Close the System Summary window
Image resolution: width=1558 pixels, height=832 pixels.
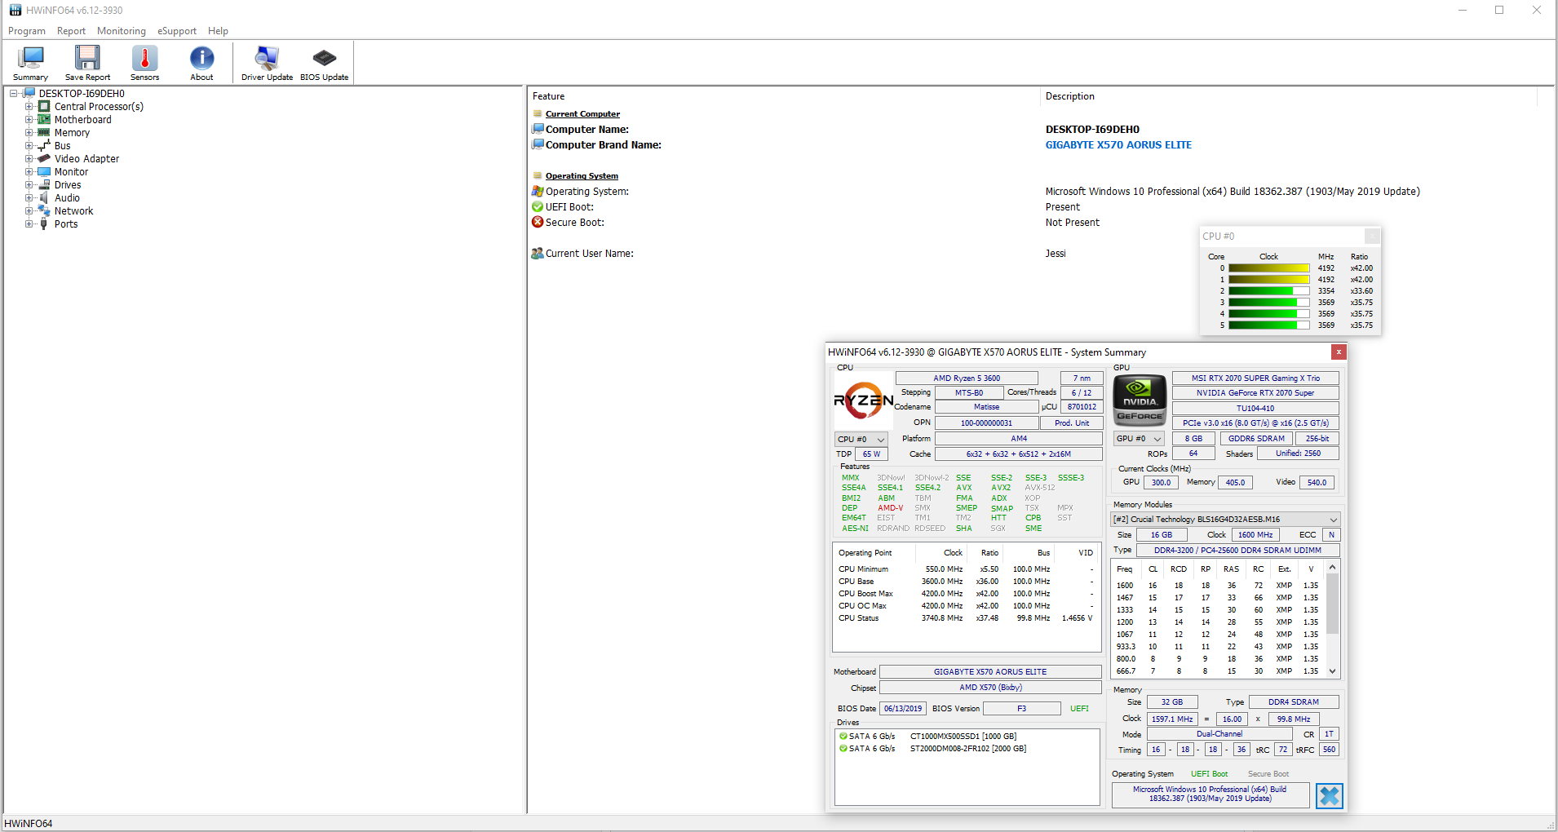click(1339, 352)
